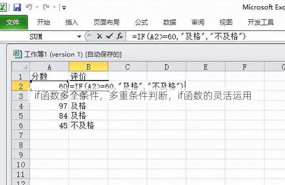Click cell A6 with value 45
This screenshot has width=285, height=185.
tap(49, 125)
